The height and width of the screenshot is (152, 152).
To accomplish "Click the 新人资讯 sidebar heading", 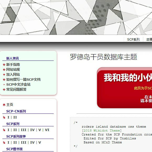I will tap(13, 58).
